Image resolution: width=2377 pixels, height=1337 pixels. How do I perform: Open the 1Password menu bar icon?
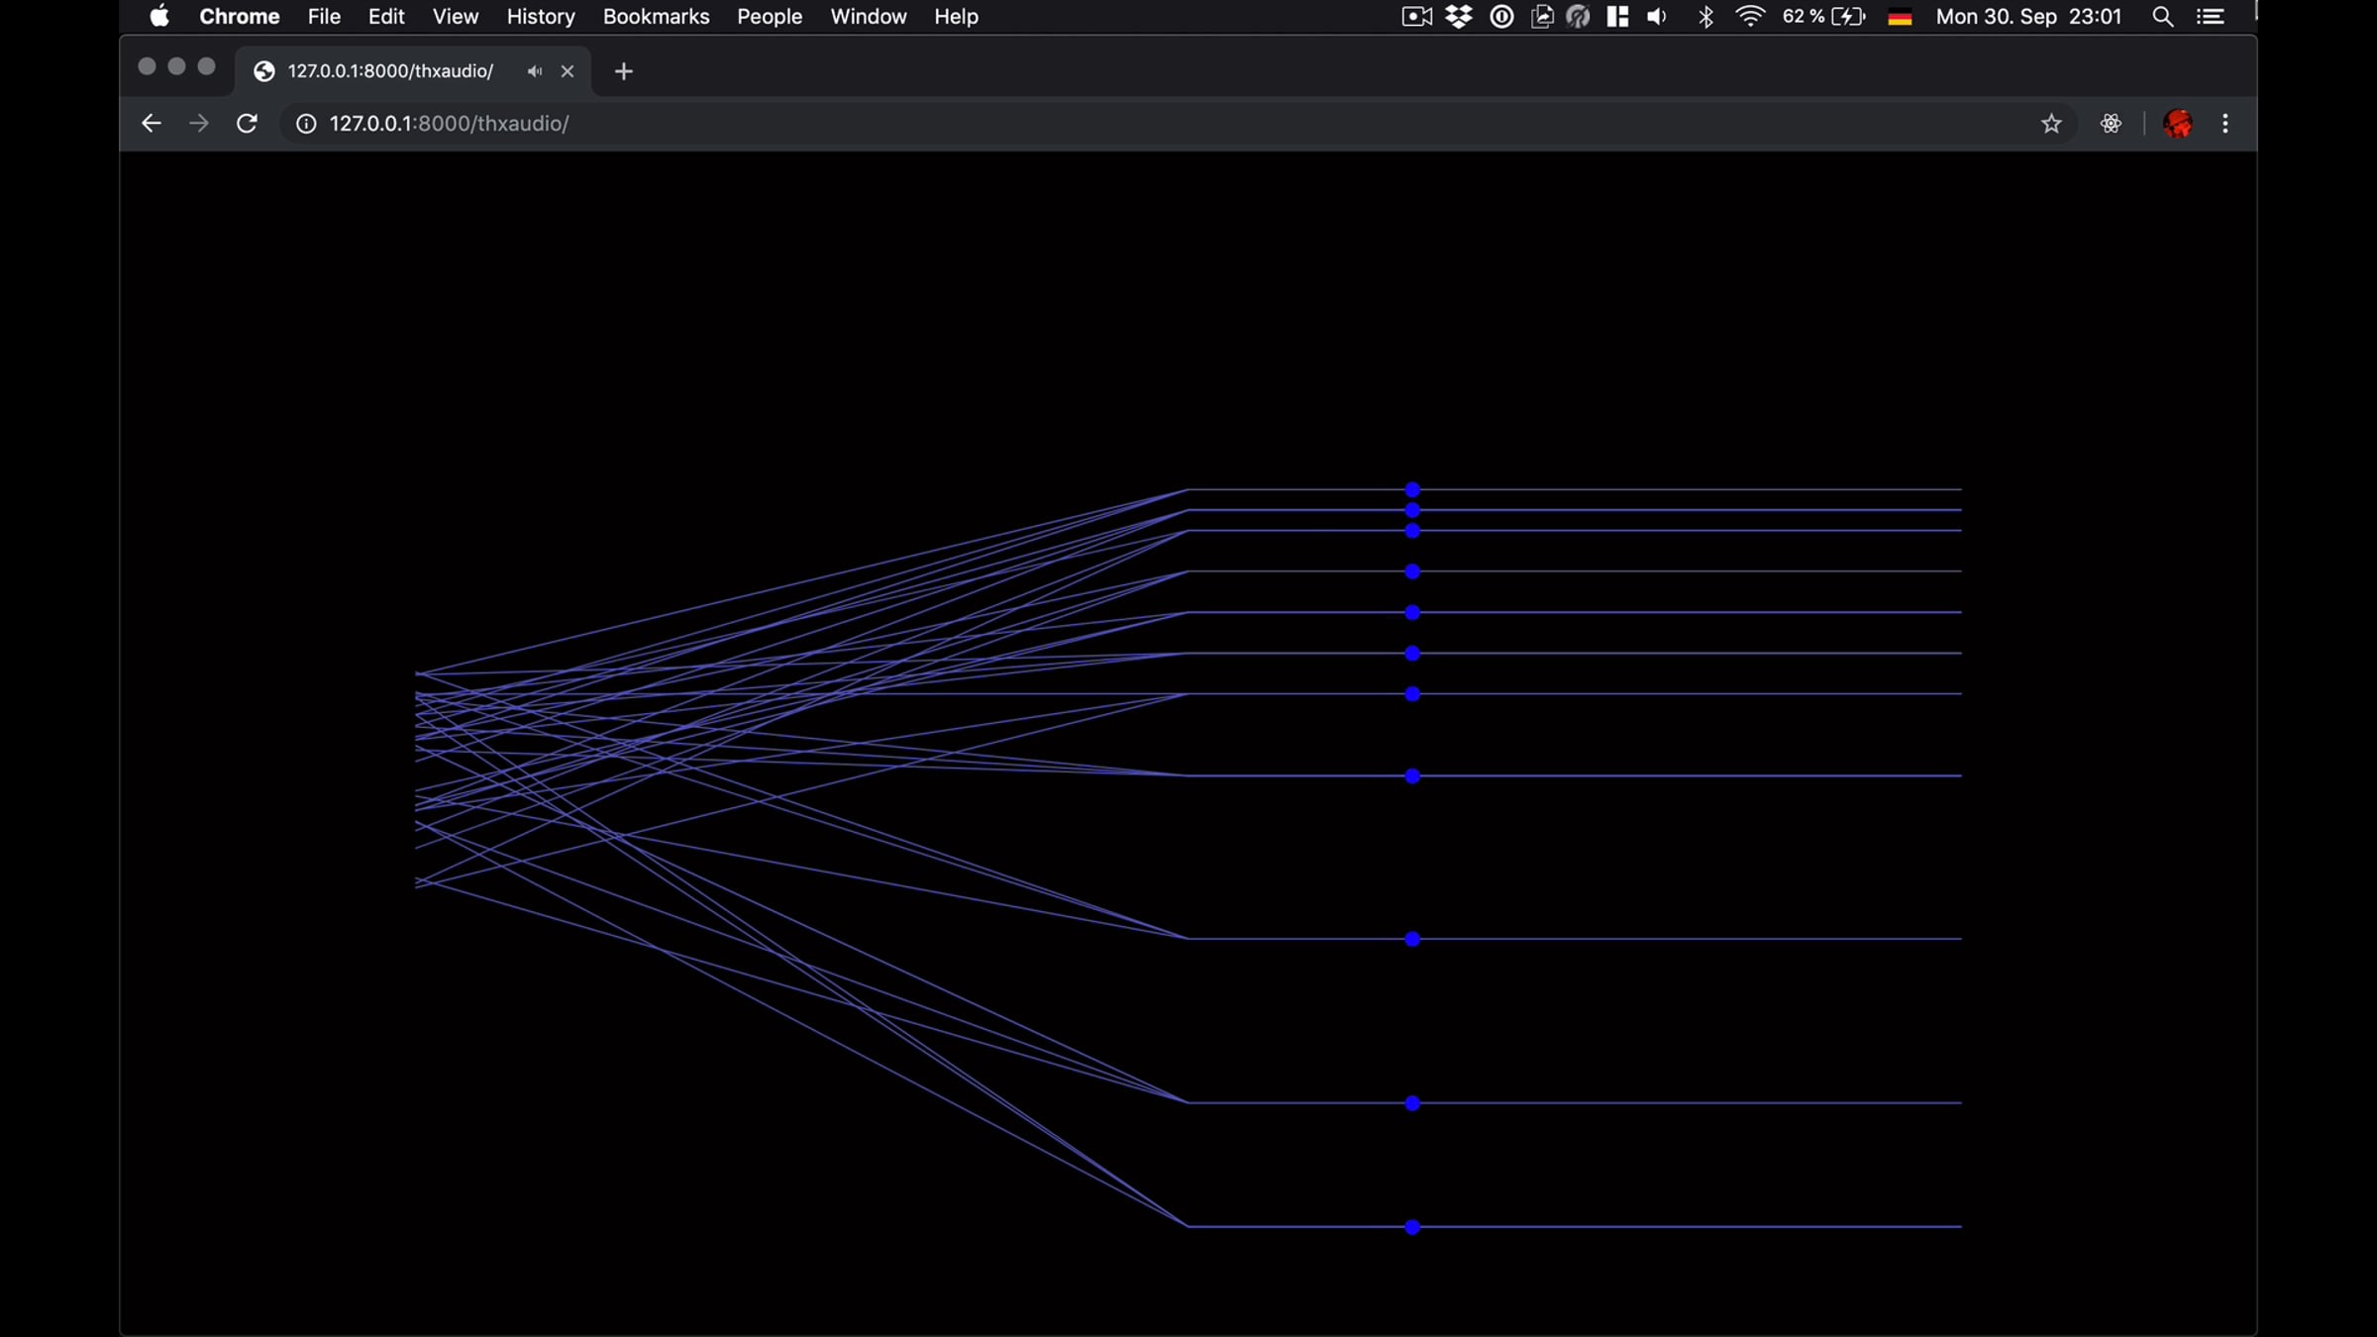tap(1501, 16)
